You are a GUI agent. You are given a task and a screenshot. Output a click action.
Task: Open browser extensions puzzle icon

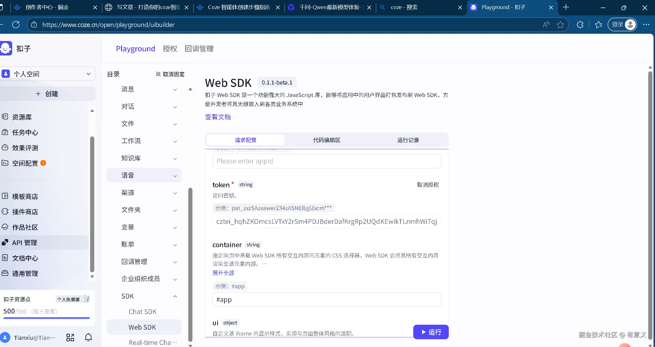tap(580, 25)
